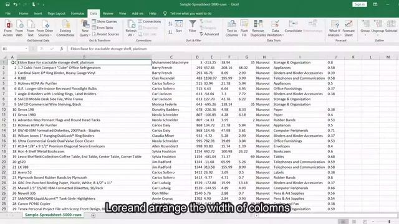Click cell 'Newell 335'

[84, 194]
